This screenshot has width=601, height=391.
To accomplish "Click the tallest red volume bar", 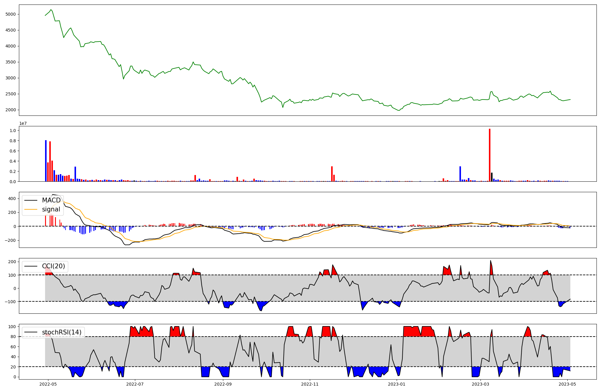I will click(490, 155).
